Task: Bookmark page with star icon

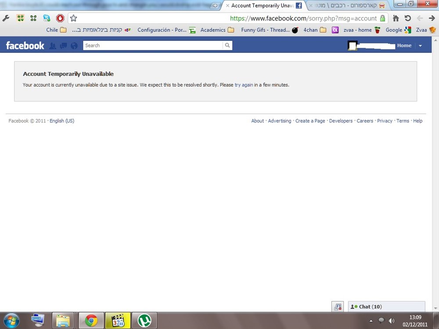Action: (x=74, y=18)
